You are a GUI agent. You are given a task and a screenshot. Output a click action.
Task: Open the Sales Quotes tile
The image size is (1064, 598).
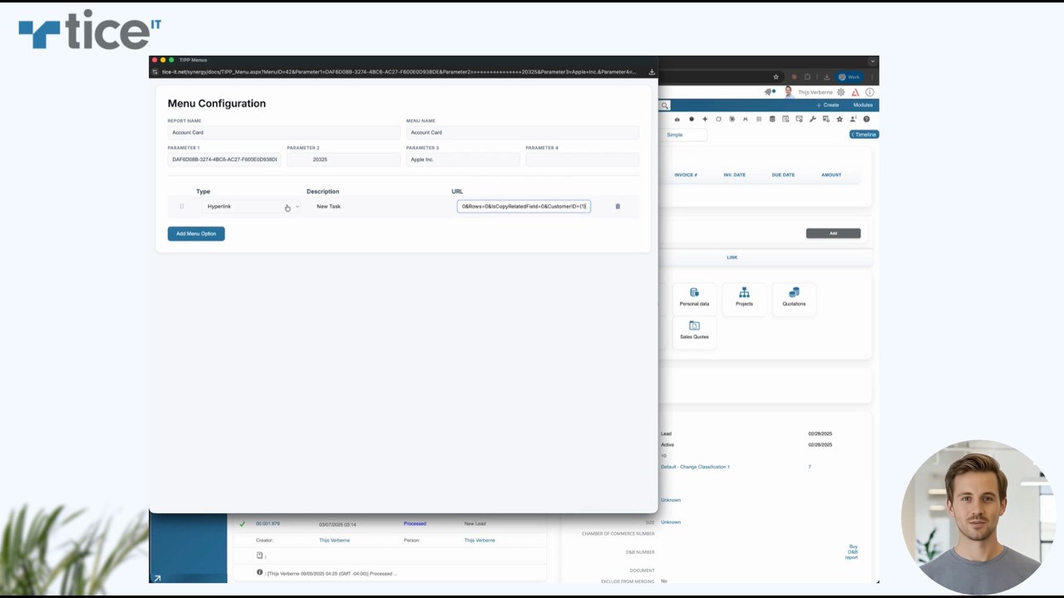point(694,331)
